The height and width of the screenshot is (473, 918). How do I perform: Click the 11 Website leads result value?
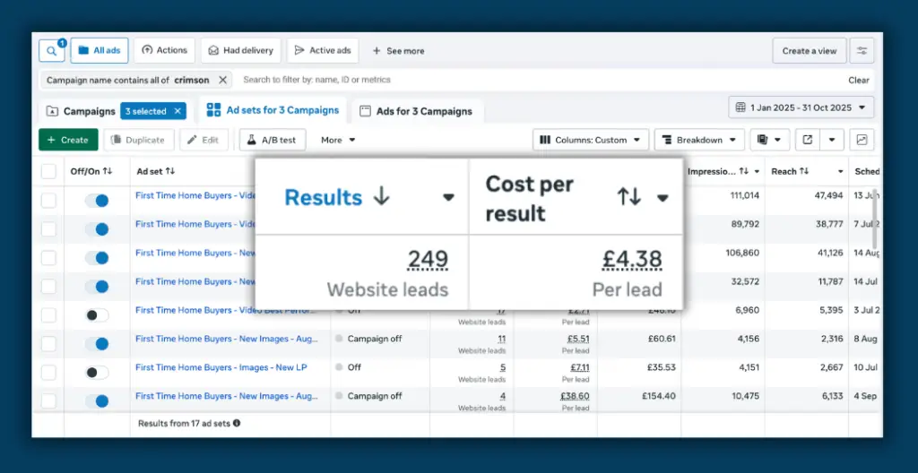point(502,339)
